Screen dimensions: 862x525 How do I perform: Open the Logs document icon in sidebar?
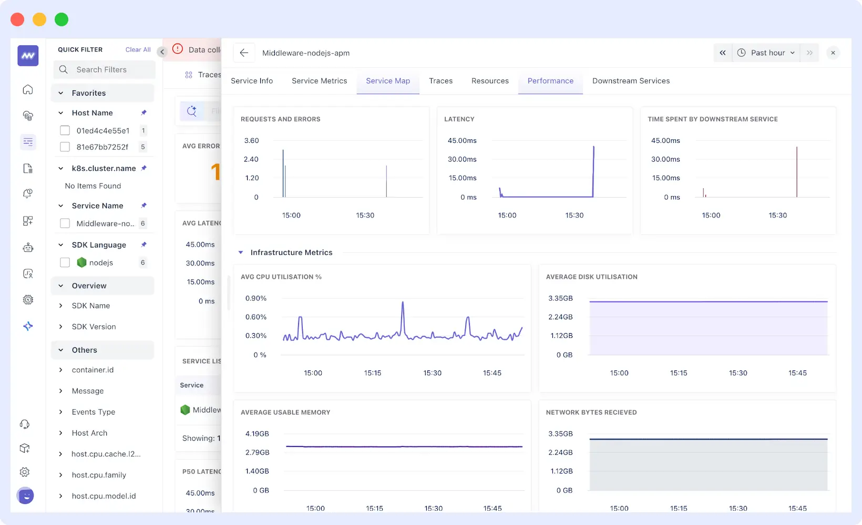point(27,168)
